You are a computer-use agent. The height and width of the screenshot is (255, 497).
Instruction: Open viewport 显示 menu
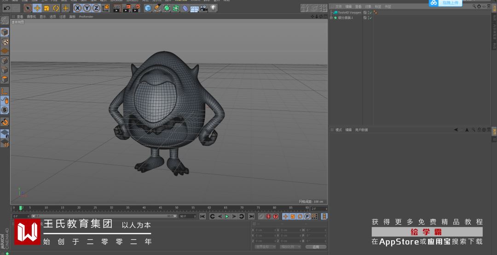43,17
